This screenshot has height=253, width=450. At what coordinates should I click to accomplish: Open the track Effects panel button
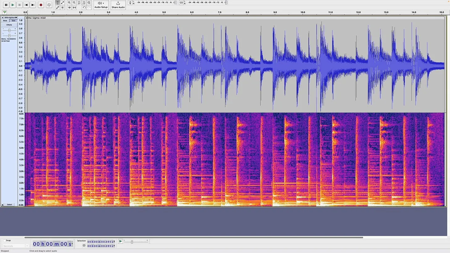point(9,25)
